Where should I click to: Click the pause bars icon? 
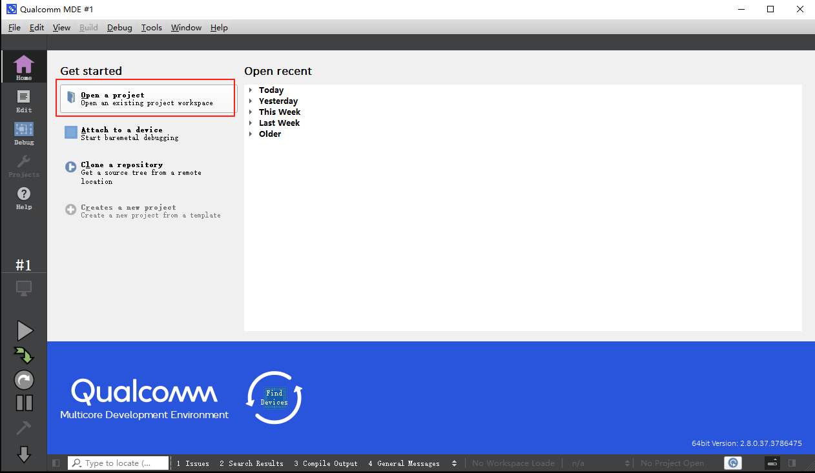point(24,403)
